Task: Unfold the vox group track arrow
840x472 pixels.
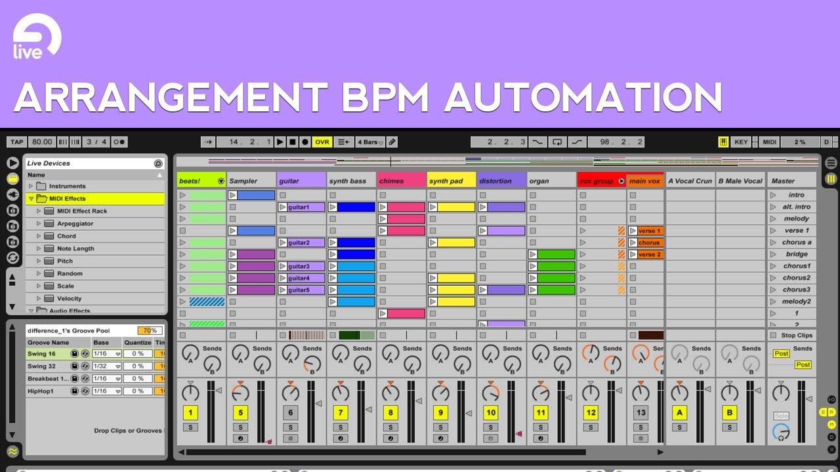Action: pyautogui.click(x=621, y=181)
